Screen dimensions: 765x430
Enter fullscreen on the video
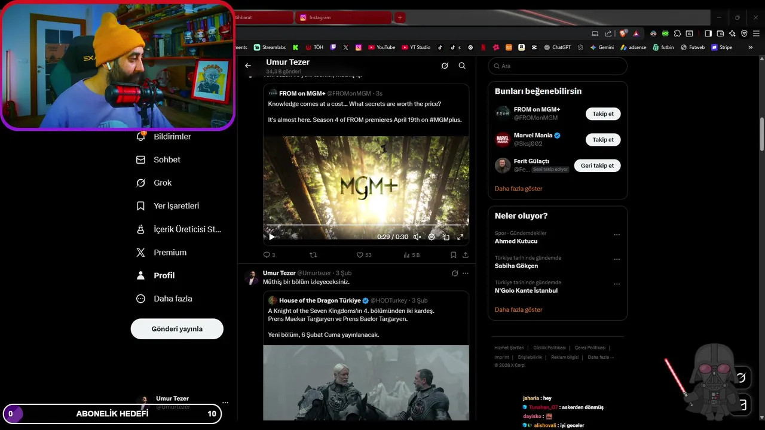coord(460,237)
